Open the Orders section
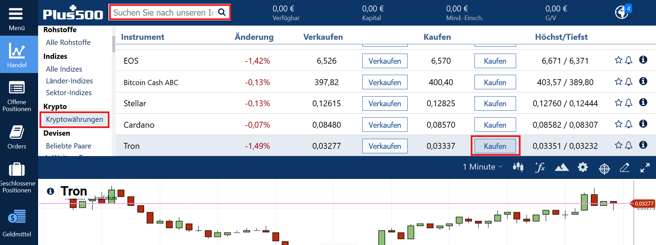This screenshot has height=245, width=656. [17, 137]
